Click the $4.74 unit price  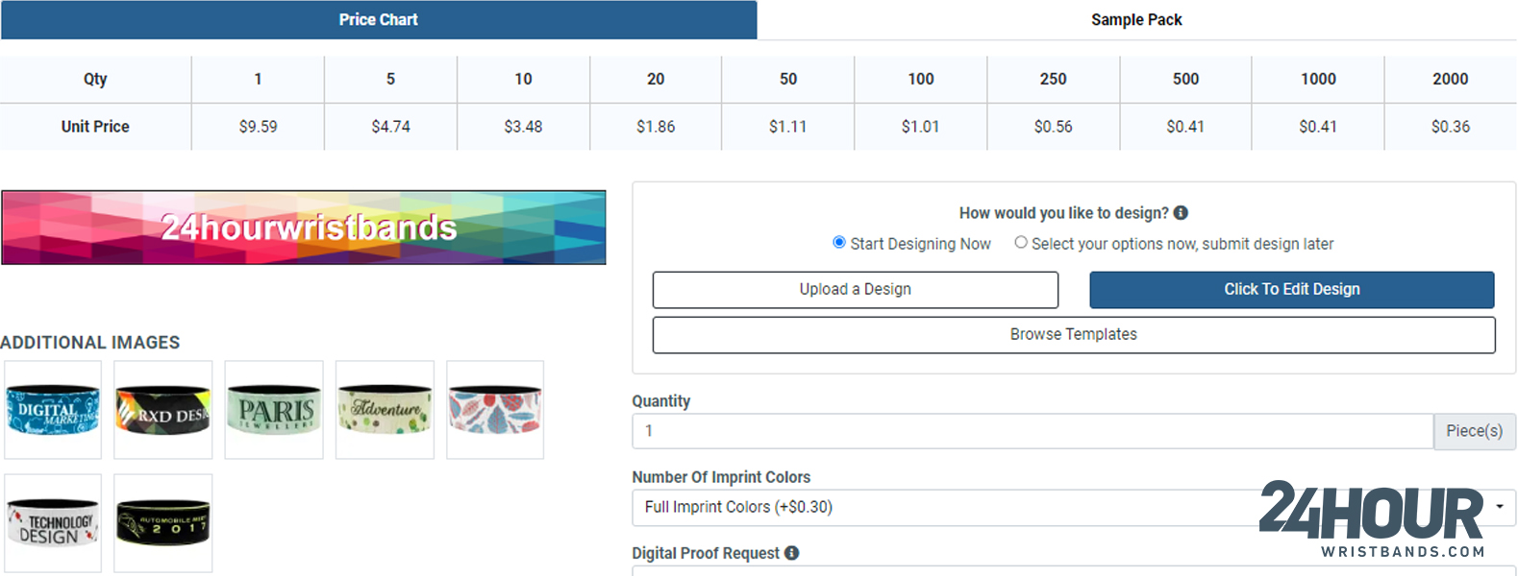tap(390, 127)
